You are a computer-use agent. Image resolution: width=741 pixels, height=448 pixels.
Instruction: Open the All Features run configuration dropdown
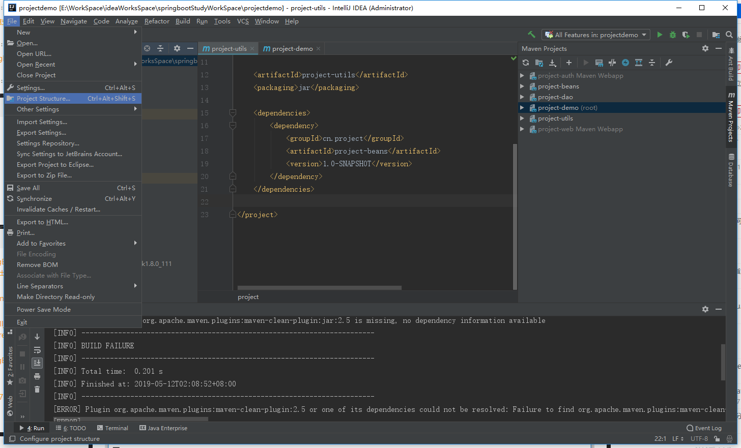[x=595, y=35]
